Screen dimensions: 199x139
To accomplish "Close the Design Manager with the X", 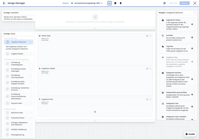I will click(195, 3).
